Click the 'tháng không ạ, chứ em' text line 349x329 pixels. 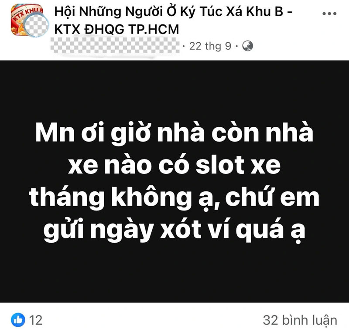174,198
